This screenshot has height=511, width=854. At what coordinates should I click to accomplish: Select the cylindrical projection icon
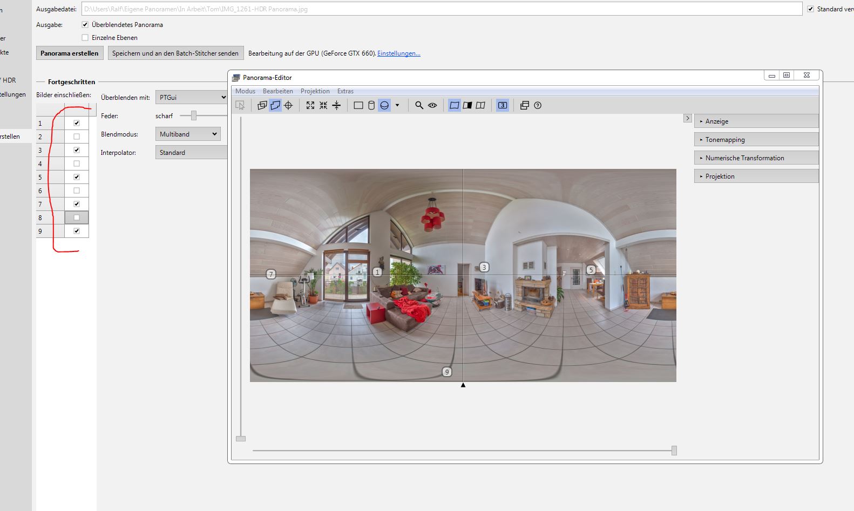[x=371, y=105]
